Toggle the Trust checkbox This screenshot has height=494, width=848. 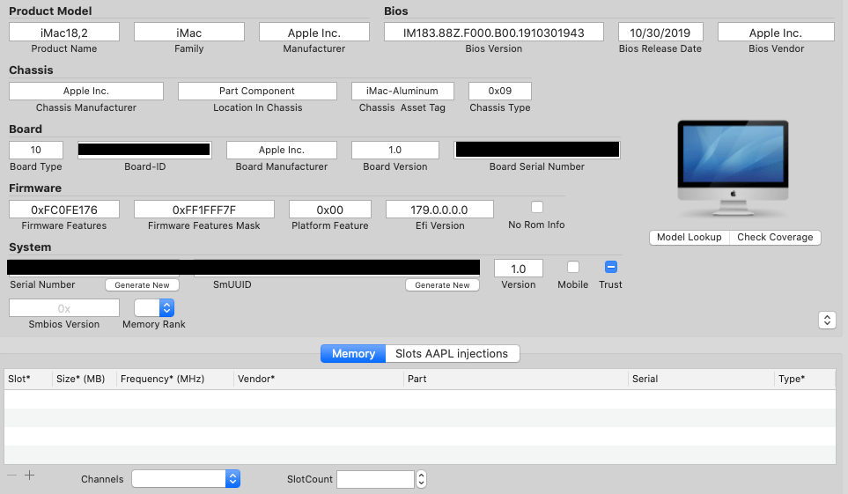(610, 267)
